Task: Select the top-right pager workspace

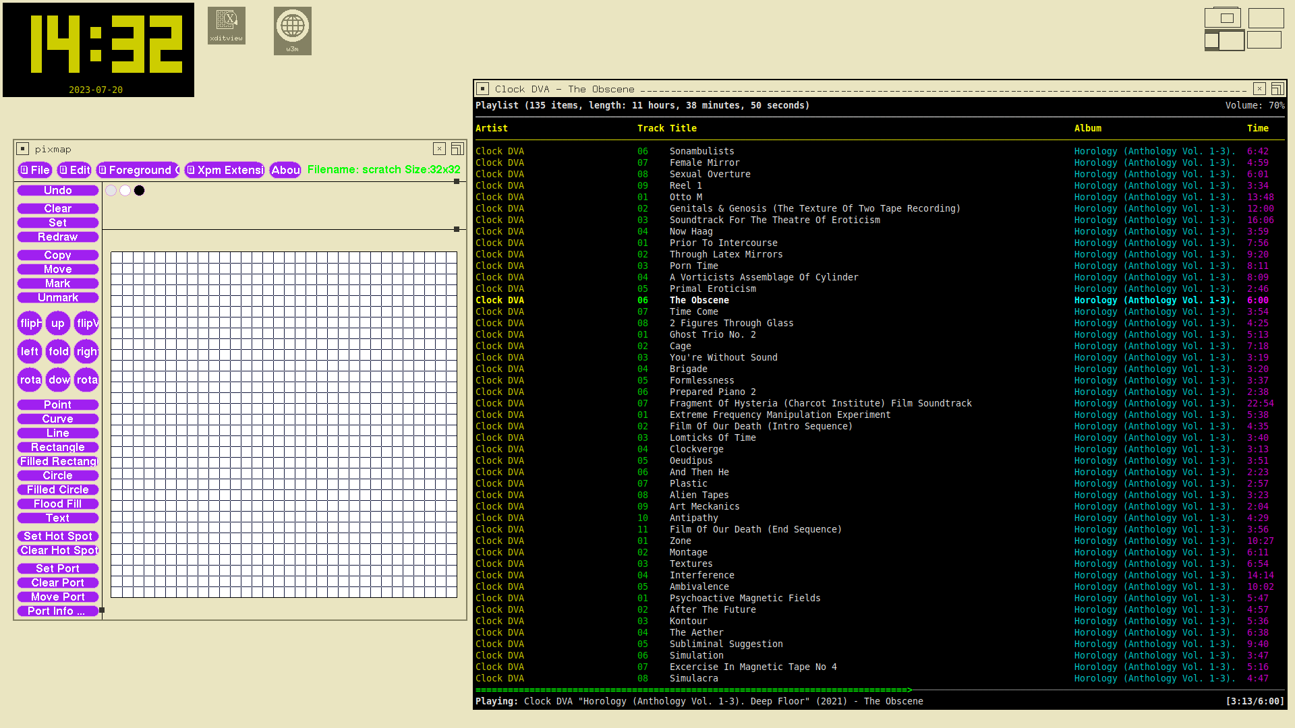Action: coord(1266,18)
